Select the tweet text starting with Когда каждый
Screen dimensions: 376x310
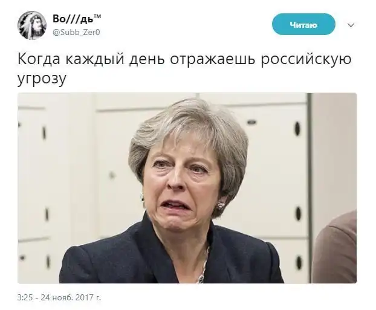click(x=184, y=68)
